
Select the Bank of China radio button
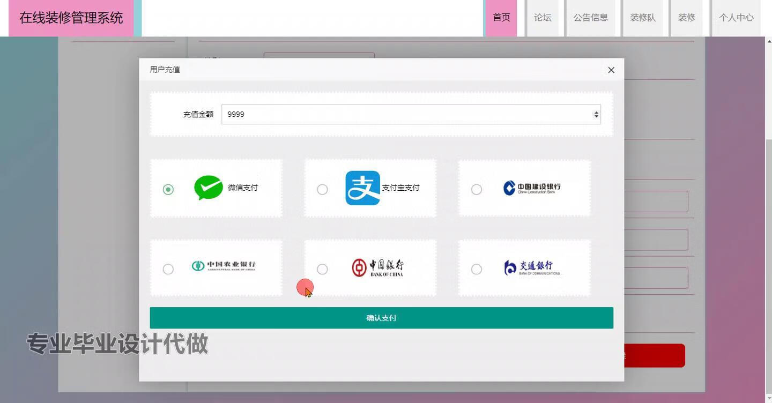pyautogui.click(x=322, y=269)
